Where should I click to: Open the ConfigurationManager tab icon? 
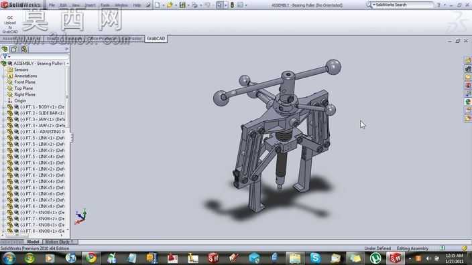[23, 50]
